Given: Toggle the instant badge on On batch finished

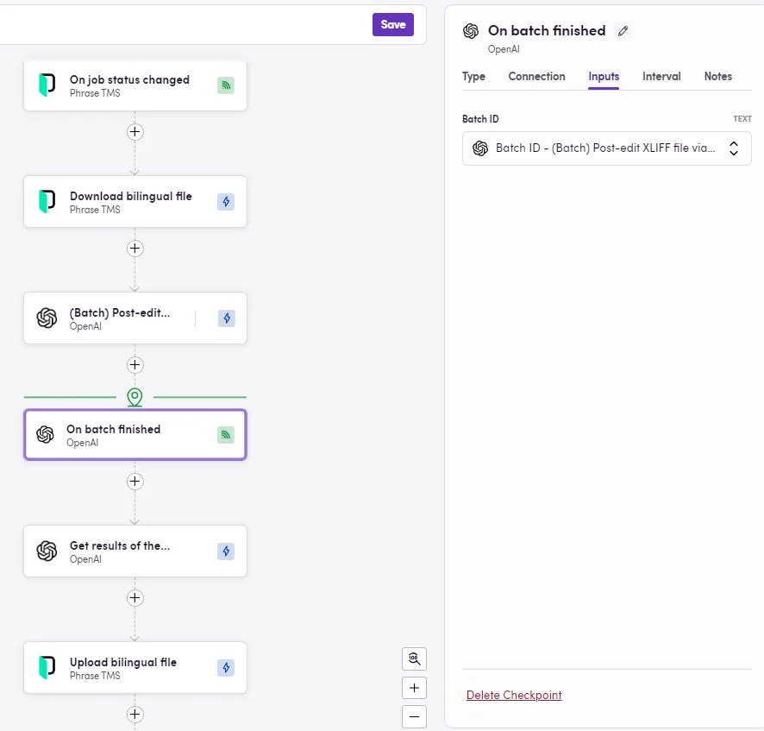Looking at the screenshot, I should click(x=225, y=435).
